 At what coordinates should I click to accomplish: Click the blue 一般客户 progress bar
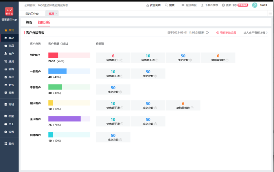pyautogui.click(x=69, y=71)
